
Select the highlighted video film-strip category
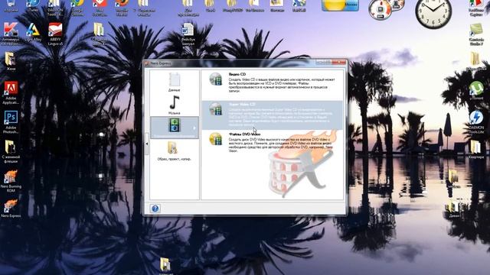[x=175, y=128]
